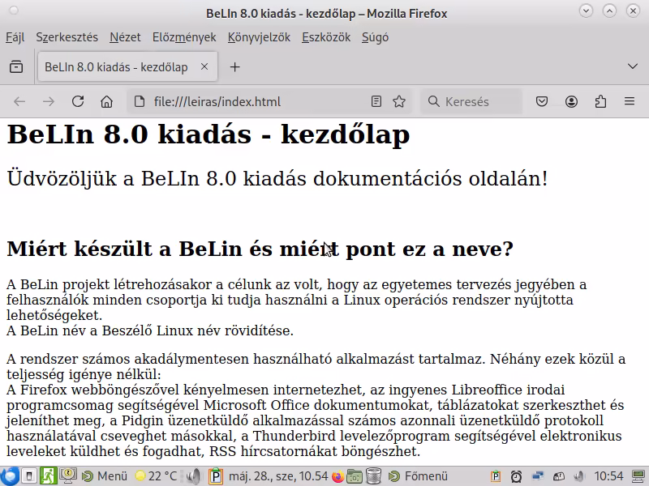Screen dimensions: 649x486
Task: Open Save to Pocket icon
Action: [542, 101]
